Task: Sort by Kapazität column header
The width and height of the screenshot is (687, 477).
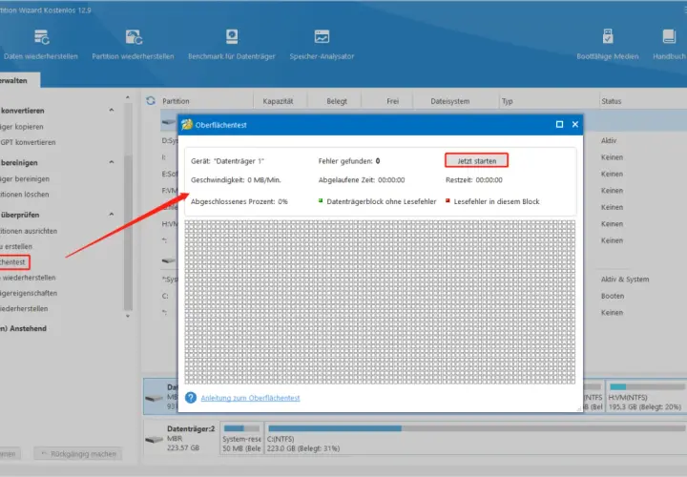Action: coord(278,101)
